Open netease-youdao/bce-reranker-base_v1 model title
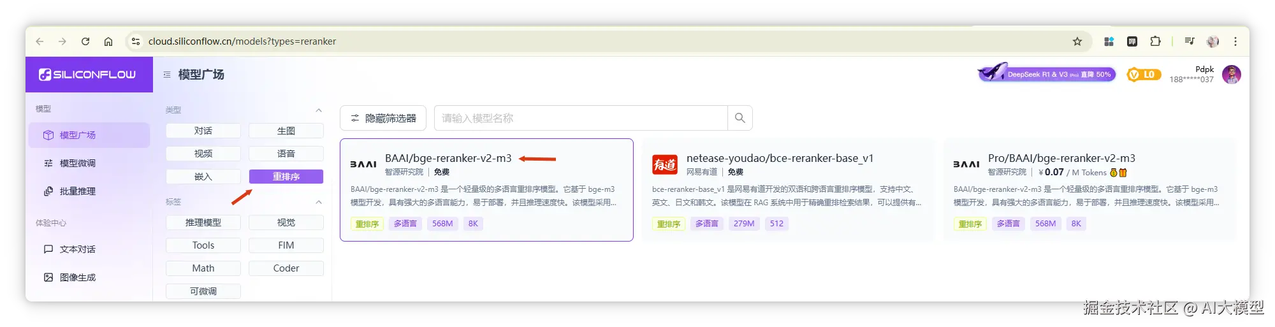The height and width of the screenshot is (327, 1275). point(780,158)
